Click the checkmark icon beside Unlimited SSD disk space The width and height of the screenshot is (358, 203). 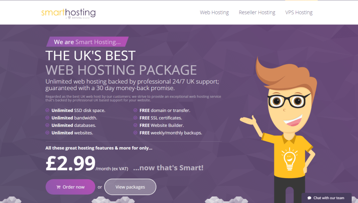[x=47, y=110]
